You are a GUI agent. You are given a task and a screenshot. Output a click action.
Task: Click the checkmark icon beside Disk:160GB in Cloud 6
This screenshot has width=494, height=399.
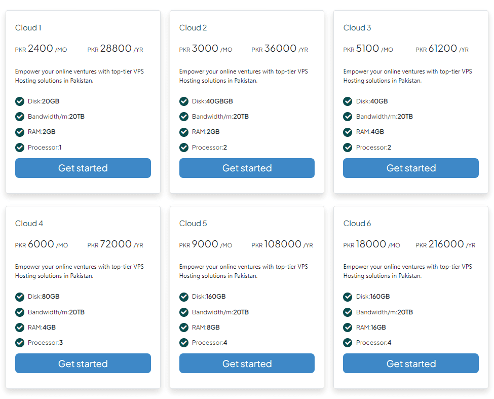pyautogui.click(x=348, y=297)
